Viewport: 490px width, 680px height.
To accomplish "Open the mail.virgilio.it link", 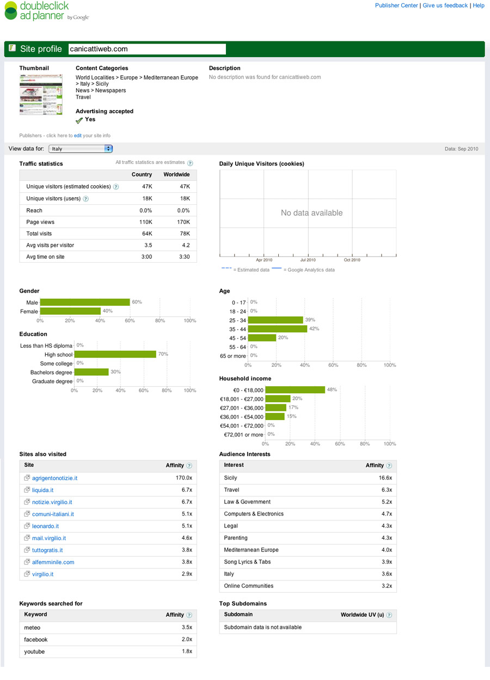I will pos(49,538).
